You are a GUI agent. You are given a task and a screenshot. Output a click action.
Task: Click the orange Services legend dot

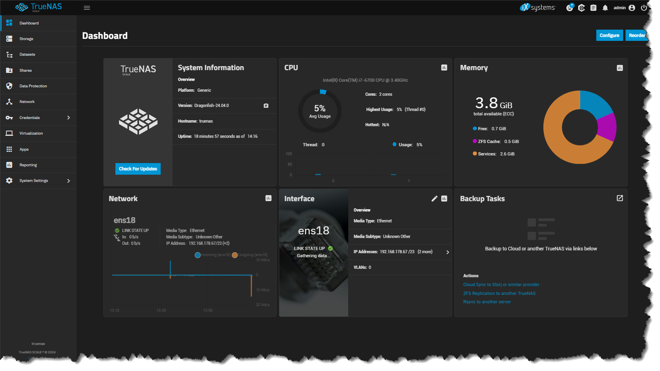click(x=475, y=154)
